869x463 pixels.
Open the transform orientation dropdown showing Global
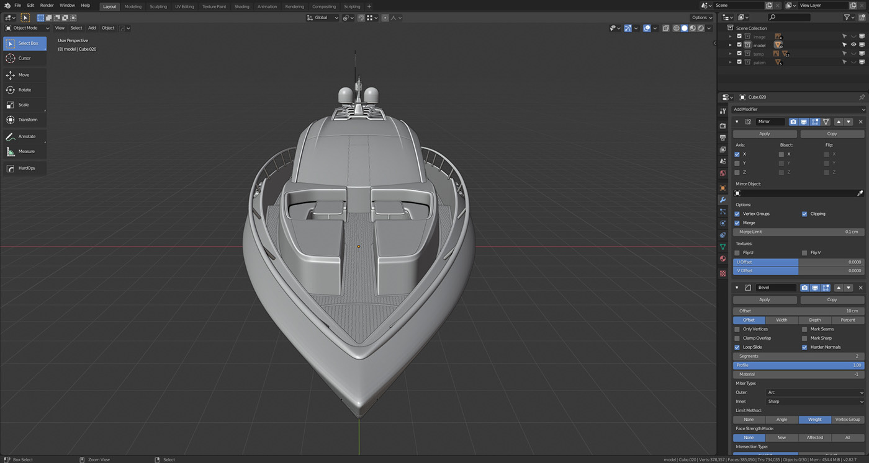pyautogui.click(x=322, y=17)
